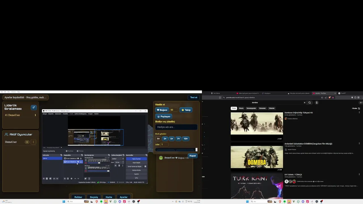Mute the Mic/Aux channel
This screenshot has width=363, height=204.
coord(86,171)
